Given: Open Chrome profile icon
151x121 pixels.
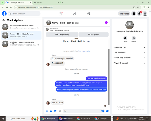Looking at the screenshot, I should click(x=144, y=7).
